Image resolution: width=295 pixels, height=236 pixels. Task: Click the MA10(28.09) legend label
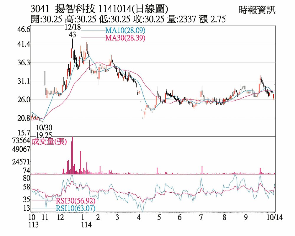pyautogui.click(x=125, y=31)
